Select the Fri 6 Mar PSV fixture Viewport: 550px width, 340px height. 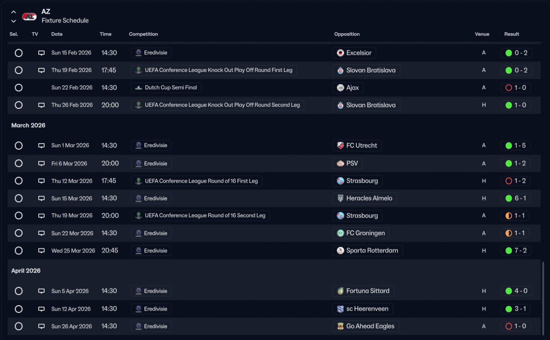[18, 163]
